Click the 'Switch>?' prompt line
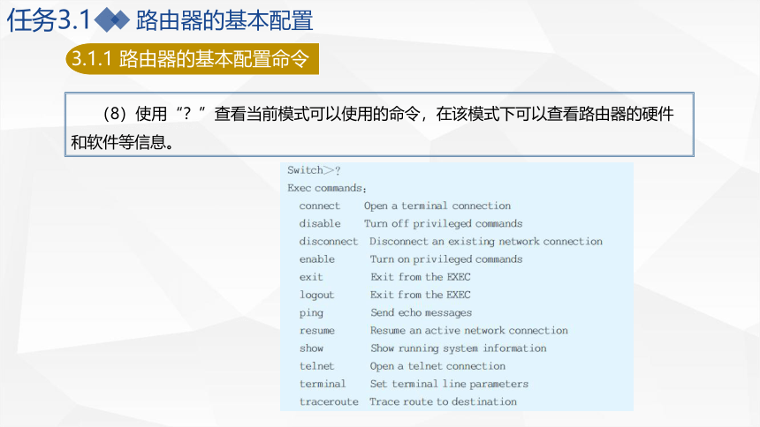 pyautogui.click(x=314, y=170)
